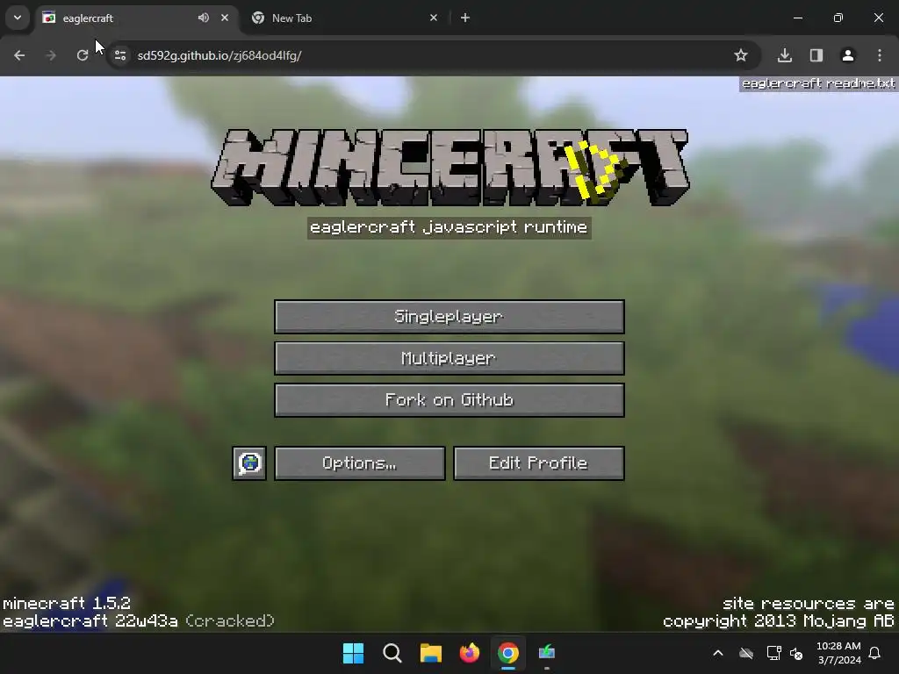Expand the tab search dropdown

point(18,18)
